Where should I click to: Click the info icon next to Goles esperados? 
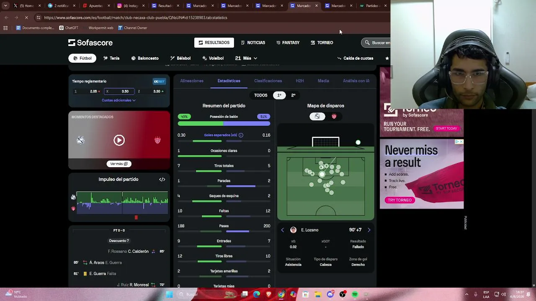(x=241, y=135)
